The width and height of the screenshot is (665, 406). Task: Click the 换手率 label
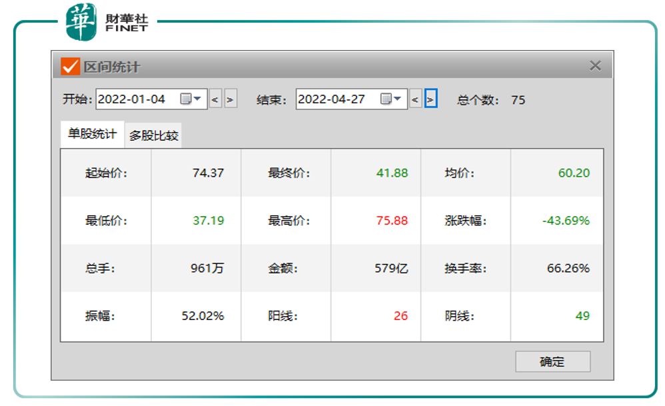click(465, 268)
